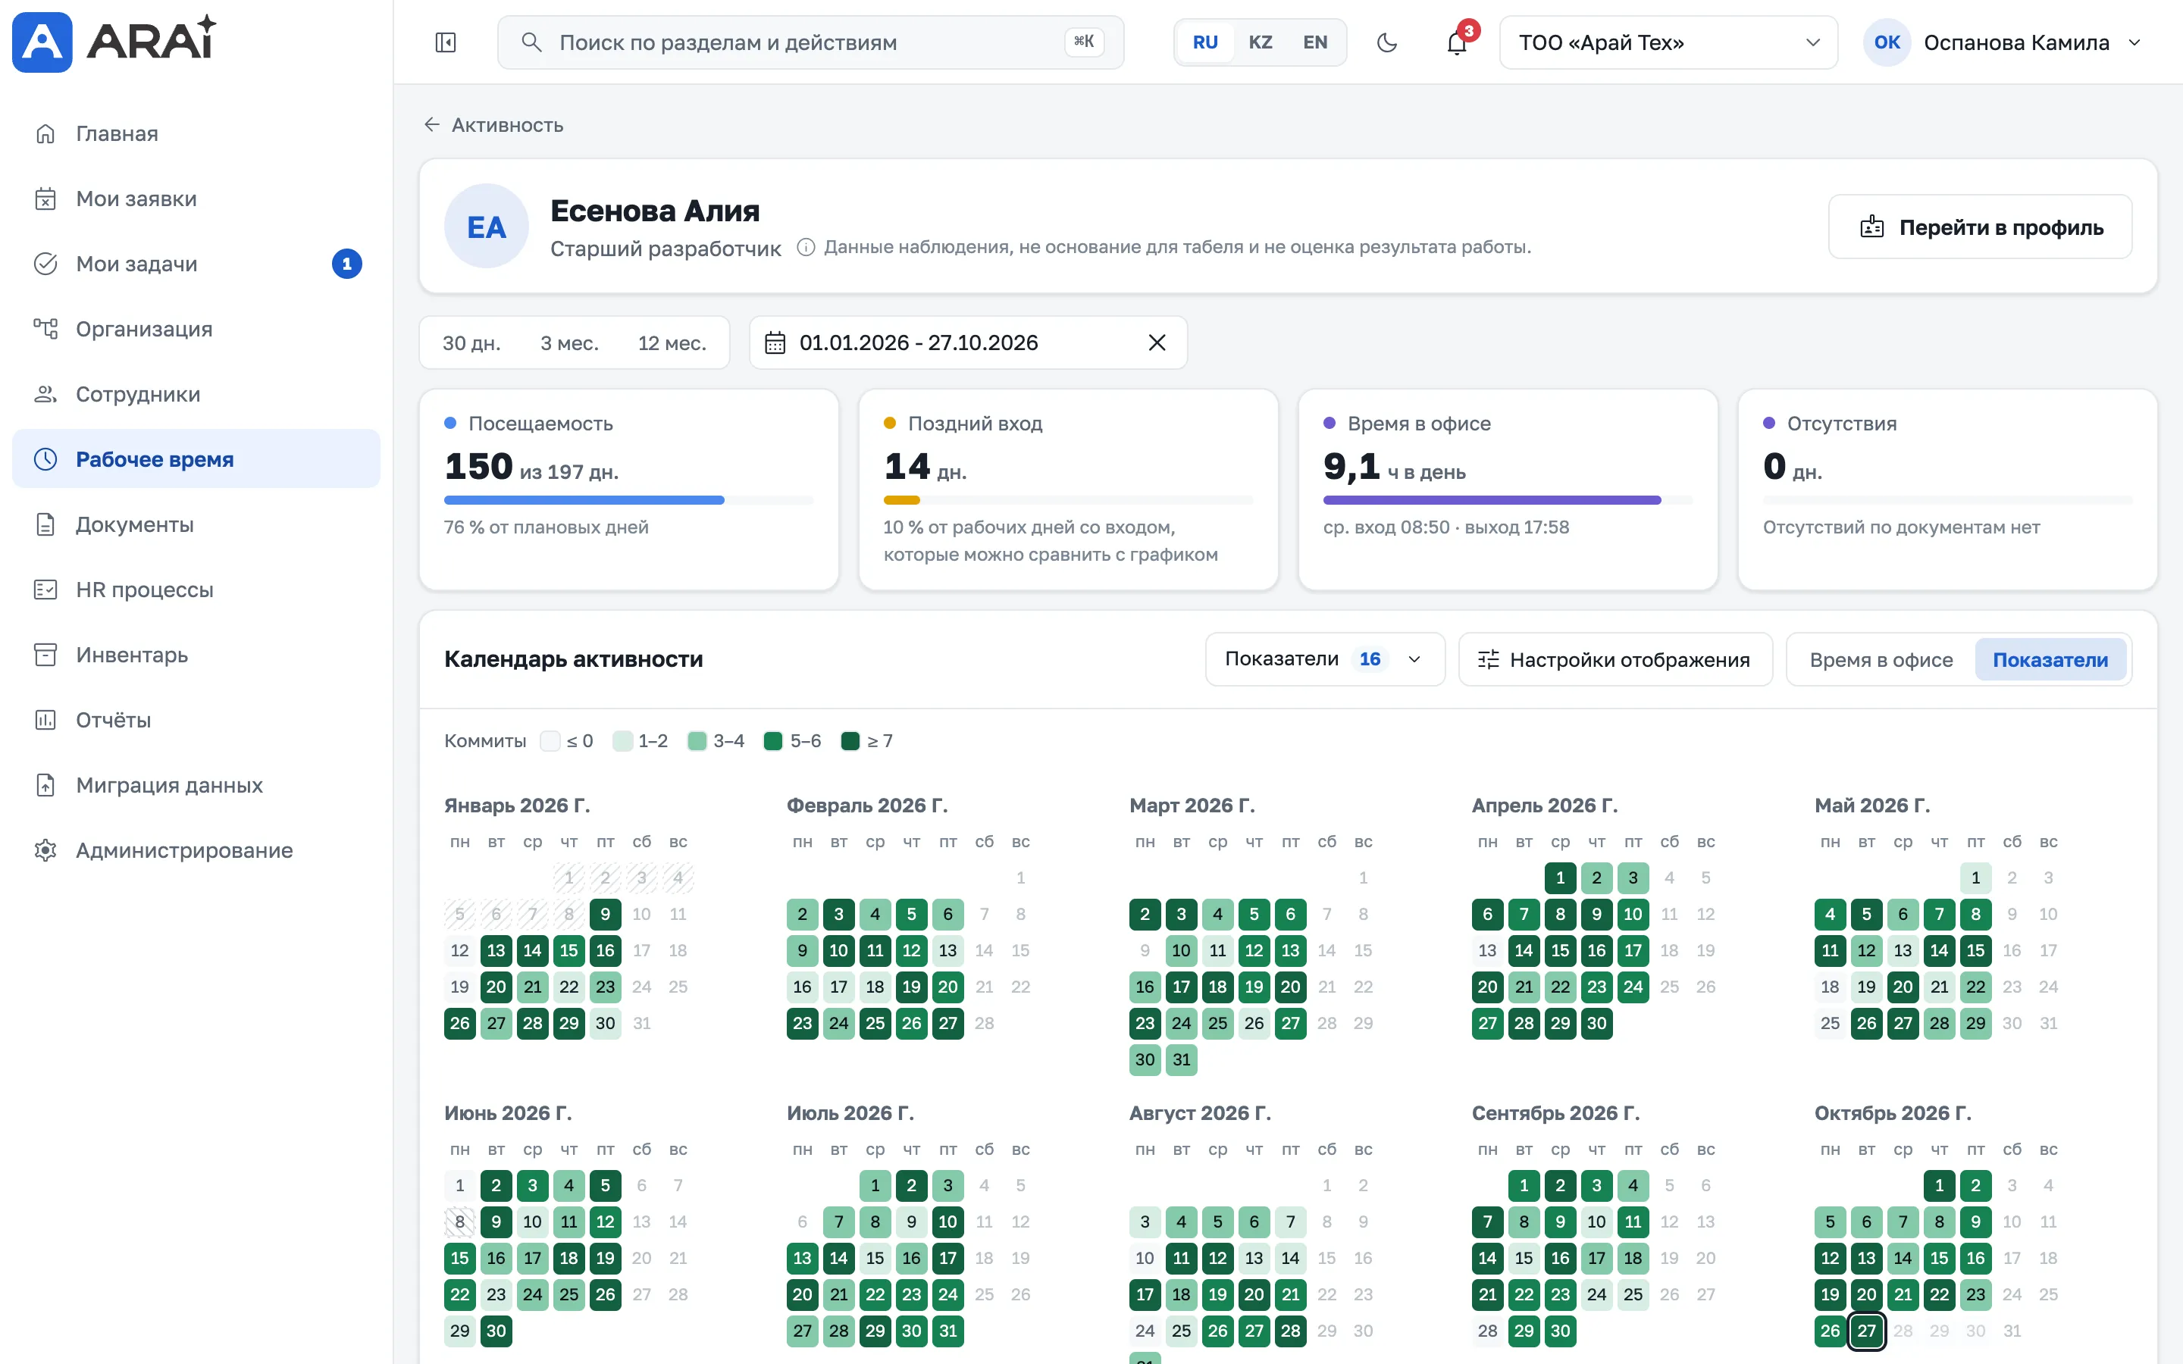The width and height of the screenshot is (2183, 1364).
Task: Open the calendar icon in date field
Action: point(775,343)
